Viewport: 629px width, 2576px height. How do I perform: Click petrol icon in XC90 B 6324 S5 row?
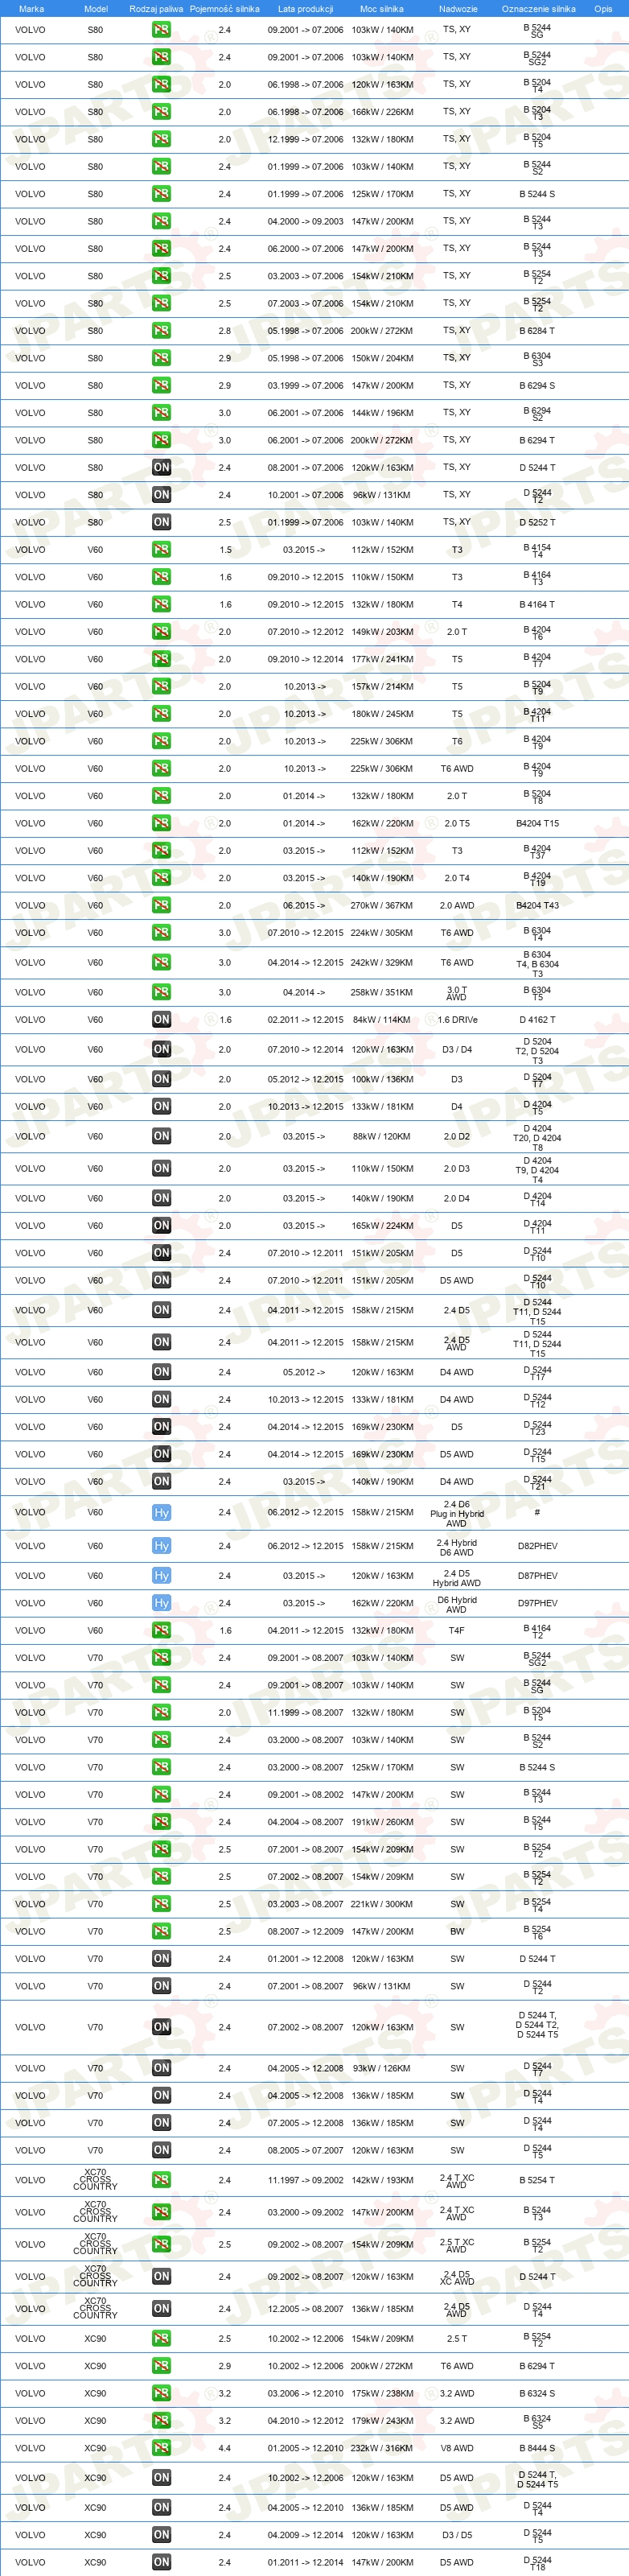tap(161, 2421)
